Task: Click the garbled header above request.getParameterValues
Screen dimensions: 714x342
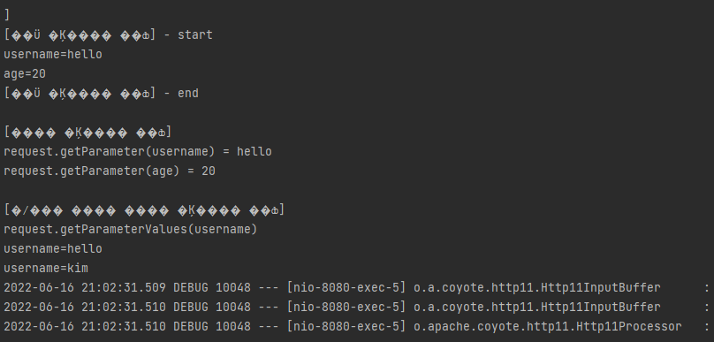Action: point(144,210)
